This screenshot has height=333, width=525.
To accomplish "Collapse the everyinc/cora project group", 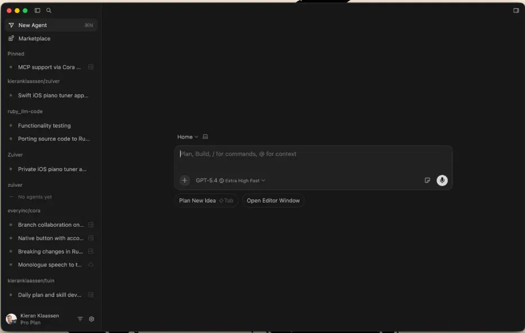I will coord(24,210).
